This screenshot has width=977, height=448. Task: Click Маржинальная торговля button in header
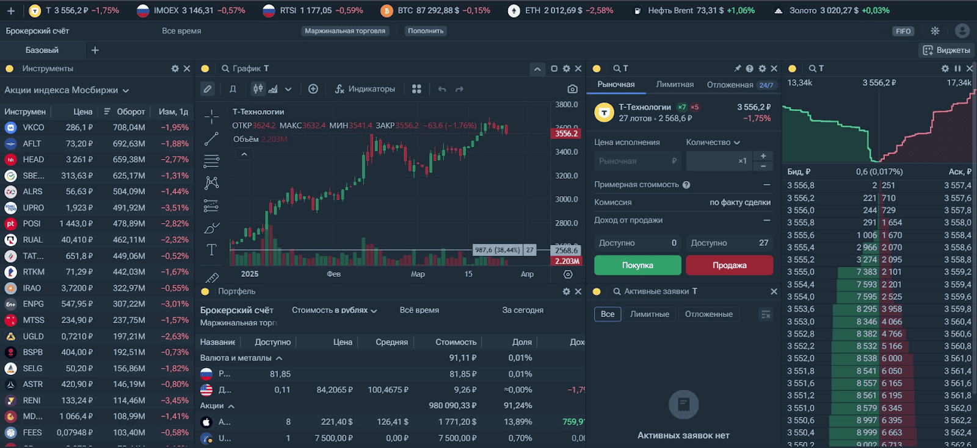click(x=345, y=31)
